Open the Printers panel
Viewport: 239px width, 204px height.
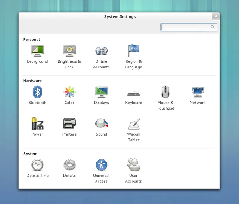pos(69,124)
